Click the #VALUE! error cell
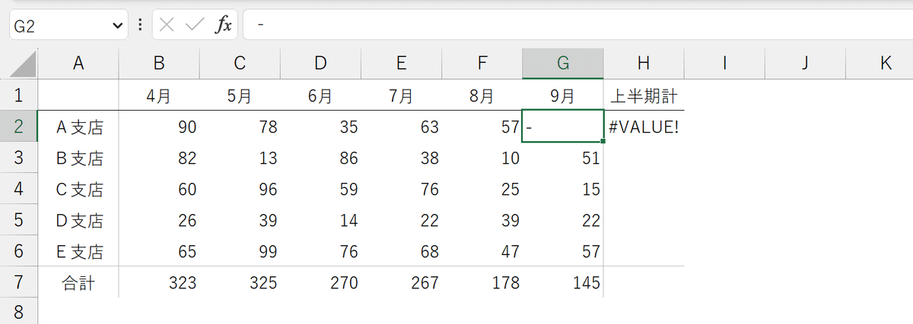Screen dimensions: 913x324 pos(644,127)
